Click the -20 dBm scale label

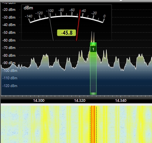pos(9,10)
